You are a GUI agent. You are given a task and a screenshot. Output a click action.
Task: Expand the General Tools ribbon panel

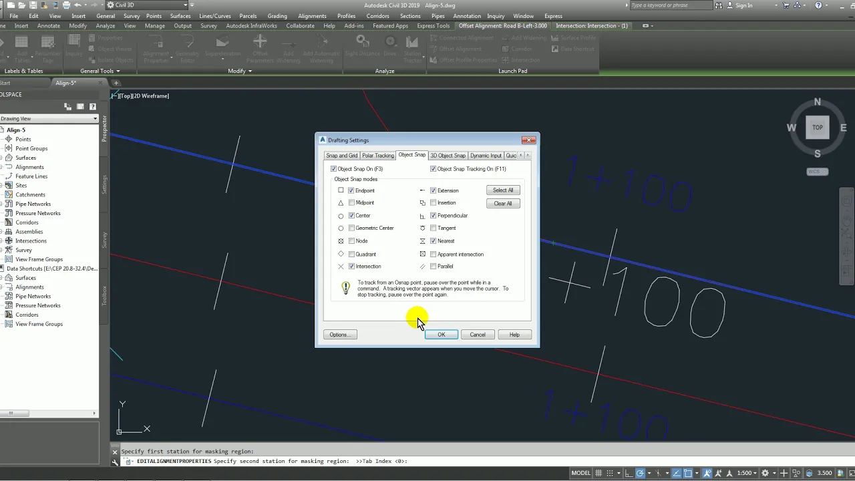100,71
